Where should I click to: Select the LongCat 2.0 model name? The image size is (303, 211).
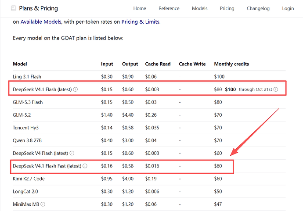[25, 191]
